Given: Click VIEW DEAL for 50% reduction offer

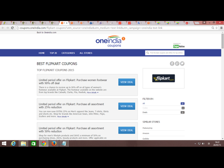Looking at the screenshot, I should [127, 130].
